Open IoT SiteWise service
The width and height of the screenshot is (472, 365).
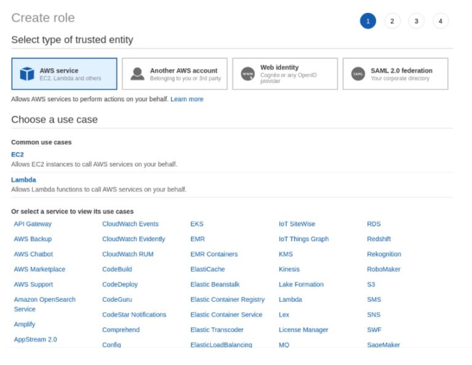point(297,224)
